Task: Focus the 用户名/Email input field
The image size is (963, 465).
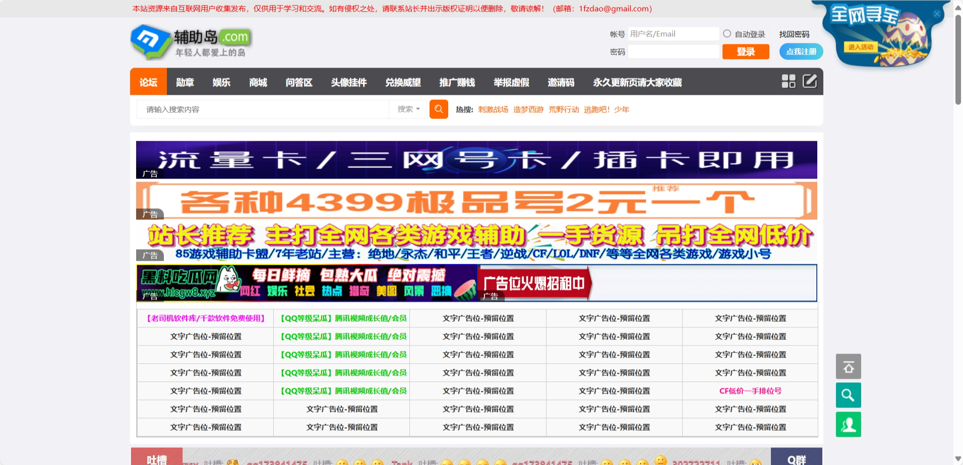Action: [x=673, y=34]
